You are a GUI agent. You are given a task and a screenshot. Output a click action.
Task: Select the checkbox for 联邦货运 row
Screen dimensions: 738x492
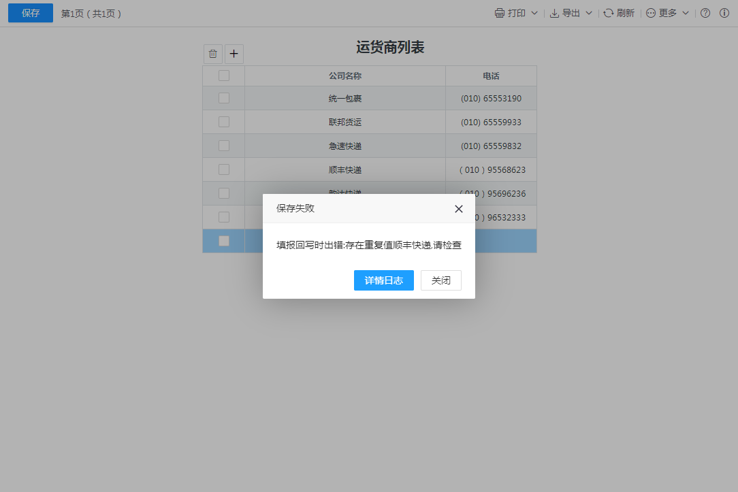coord(224,122)
